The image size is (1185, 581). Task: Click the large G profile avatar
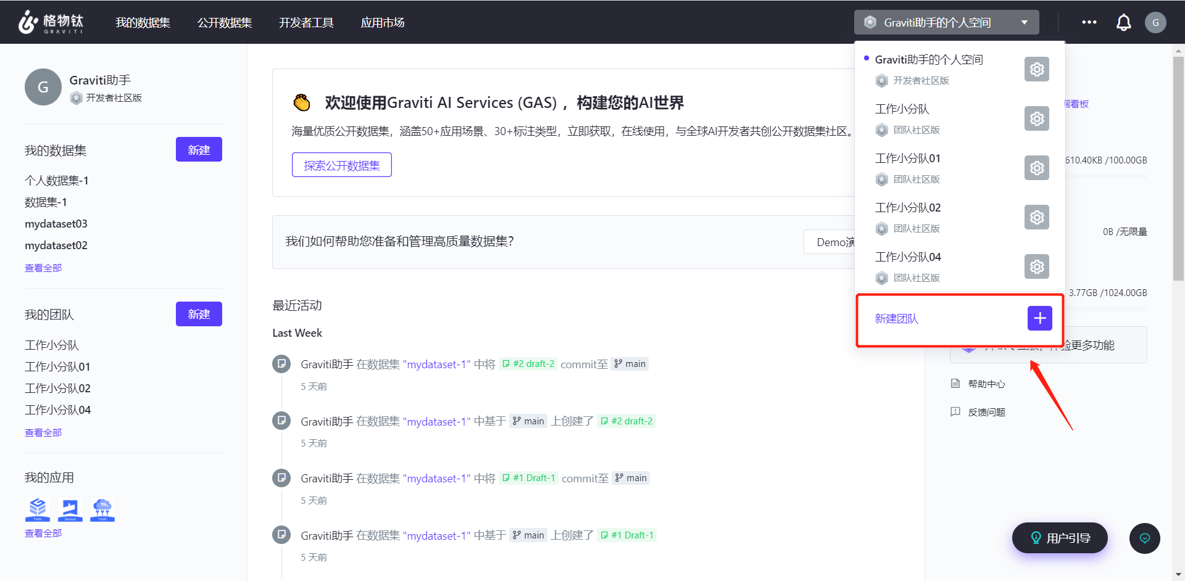(43, 87)
